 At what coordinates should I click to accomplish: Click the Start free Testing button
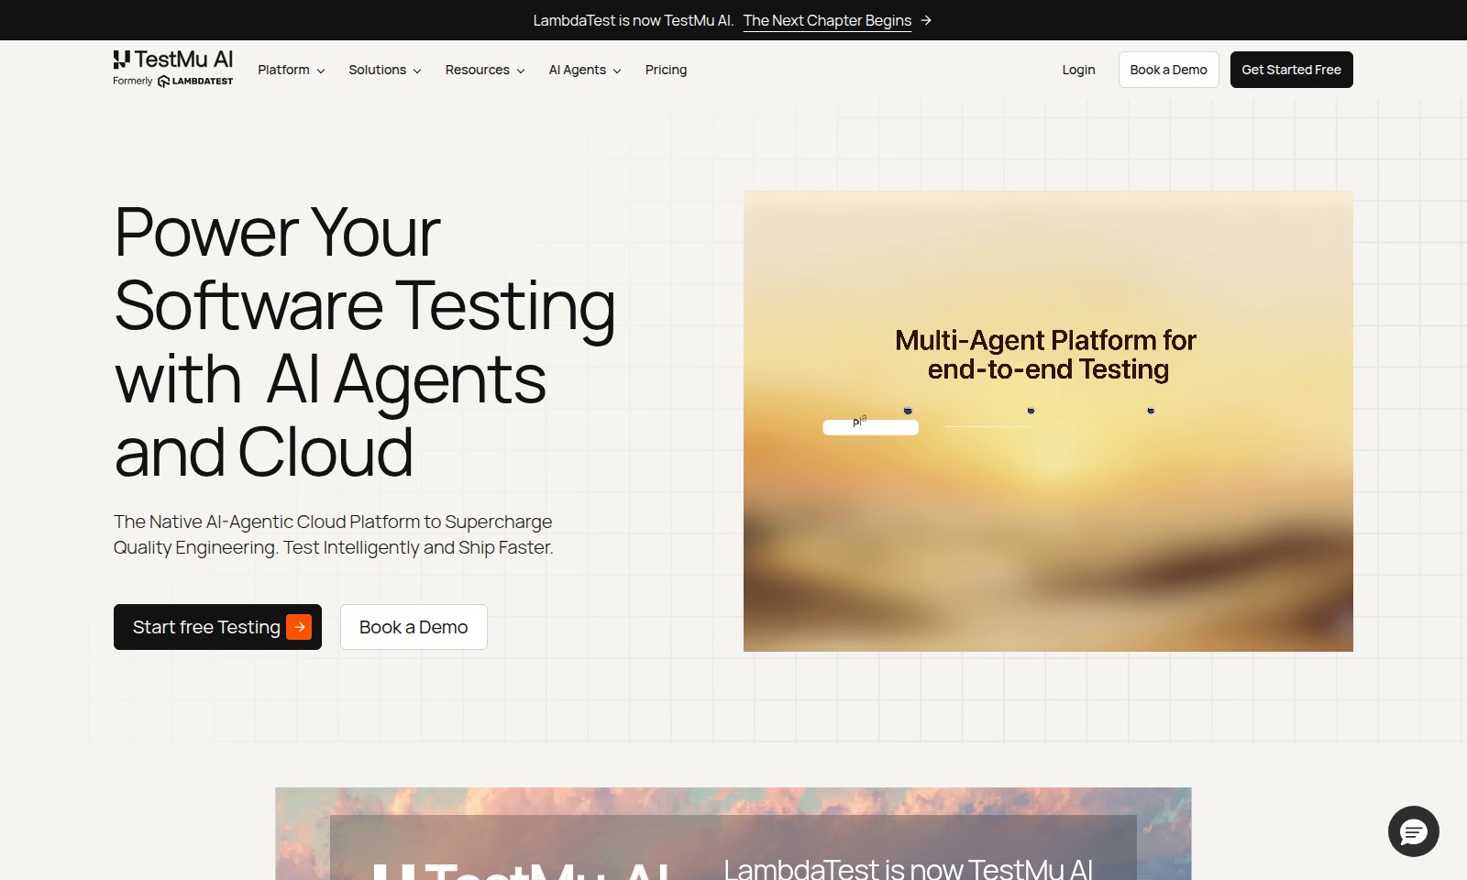pos(217,627)
